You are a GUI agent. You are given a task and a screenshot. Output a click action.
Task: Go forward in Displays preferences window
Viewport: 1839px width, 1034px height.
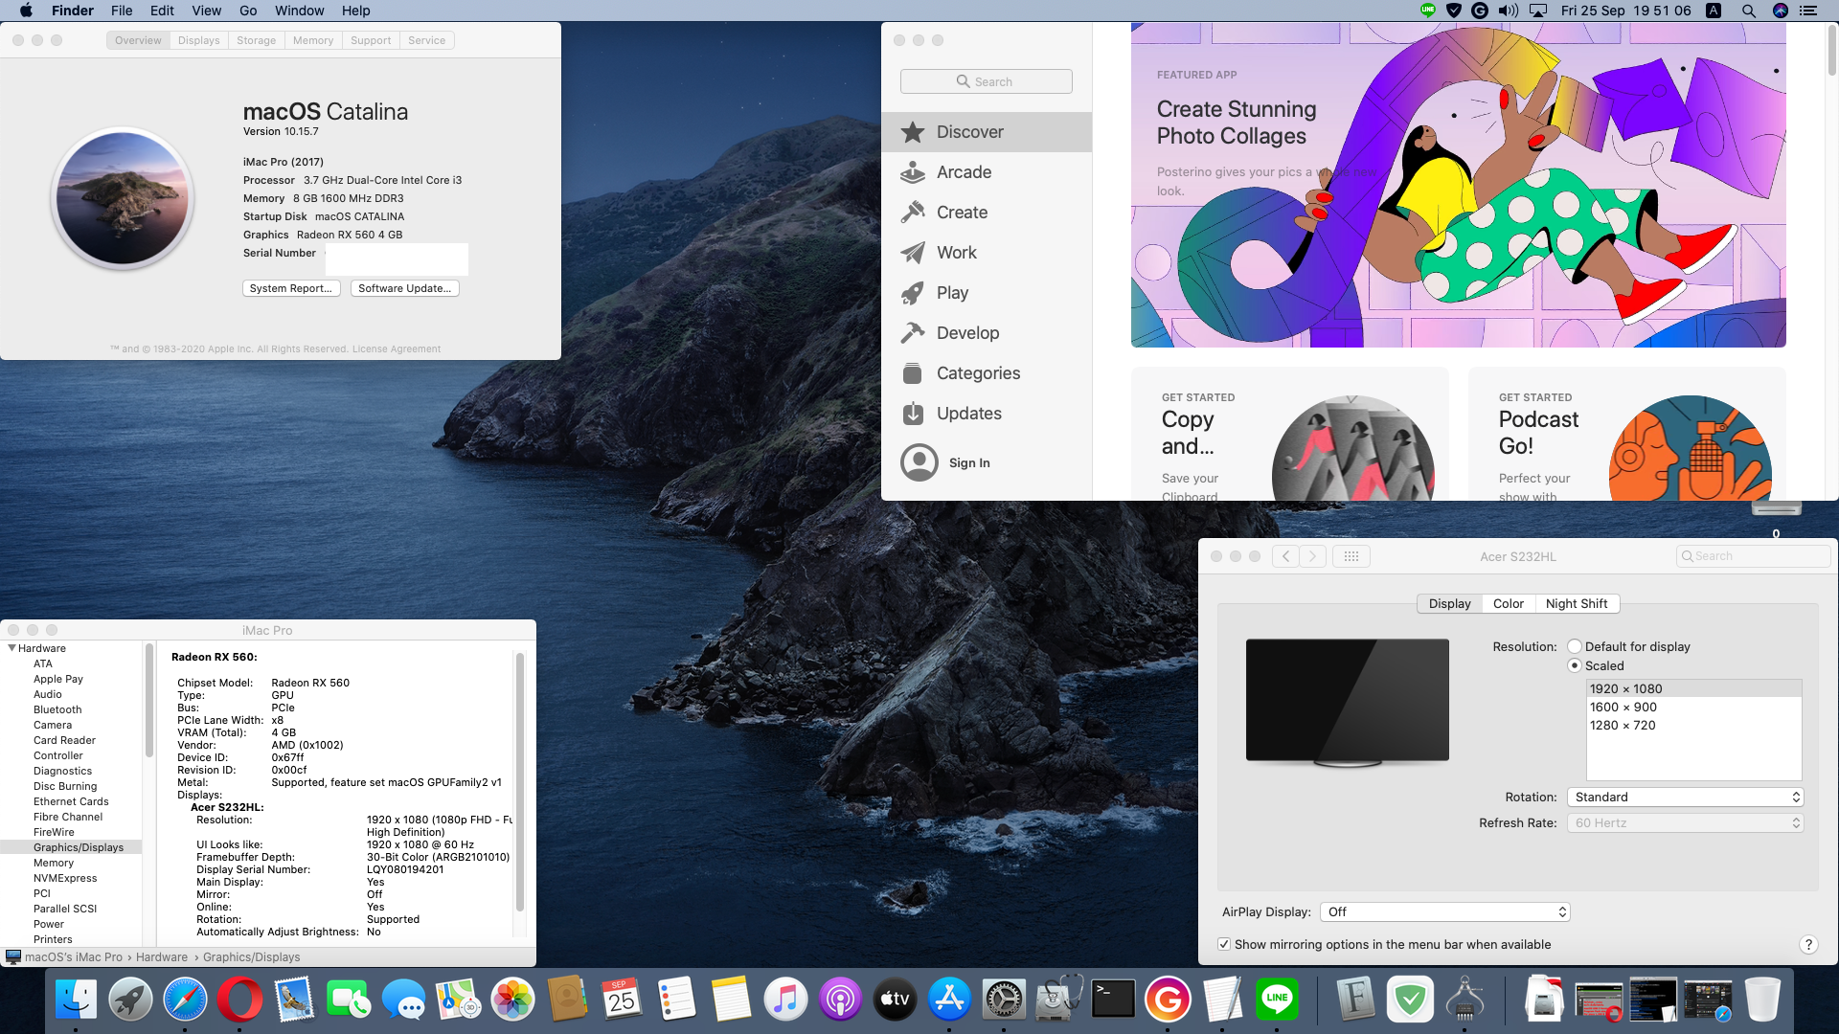(1313, 556)
